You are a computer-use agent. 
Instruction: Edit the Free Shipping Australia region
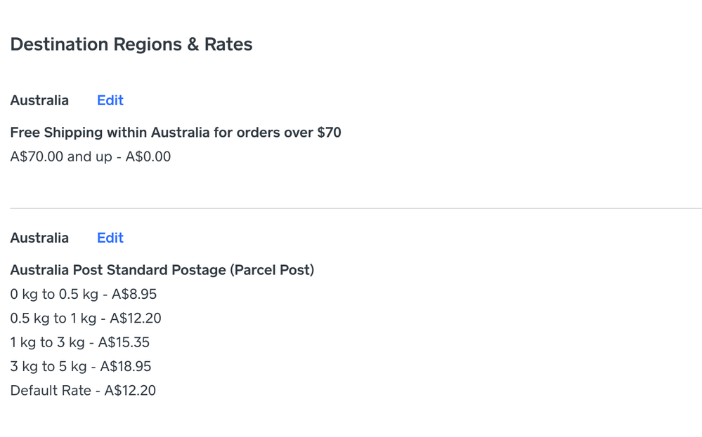(x=110, y=100)
